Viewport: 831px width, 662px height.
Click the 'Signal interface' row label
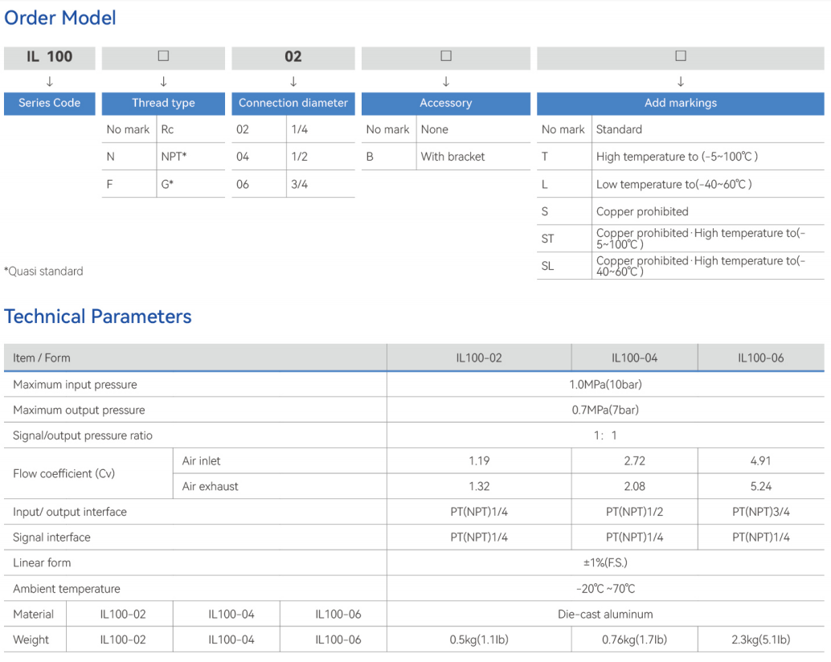[x=51, y=537]
